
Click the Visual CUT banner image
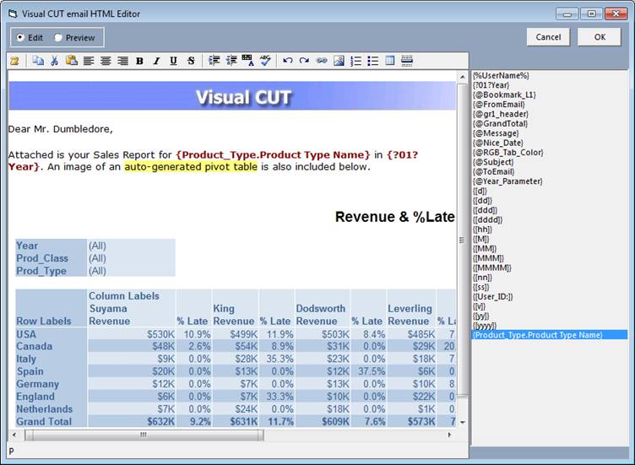pyautogui.click(x=232, y=96)
